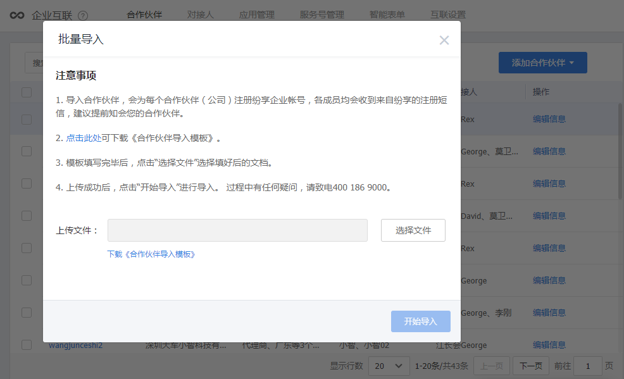Switch to the 对接人 tab

coord(201,15)
